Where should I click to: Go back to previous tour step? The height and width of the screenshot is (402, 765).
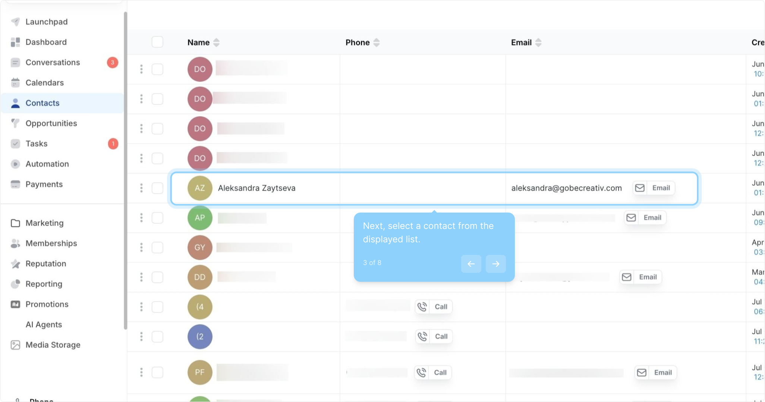point(471,264)
